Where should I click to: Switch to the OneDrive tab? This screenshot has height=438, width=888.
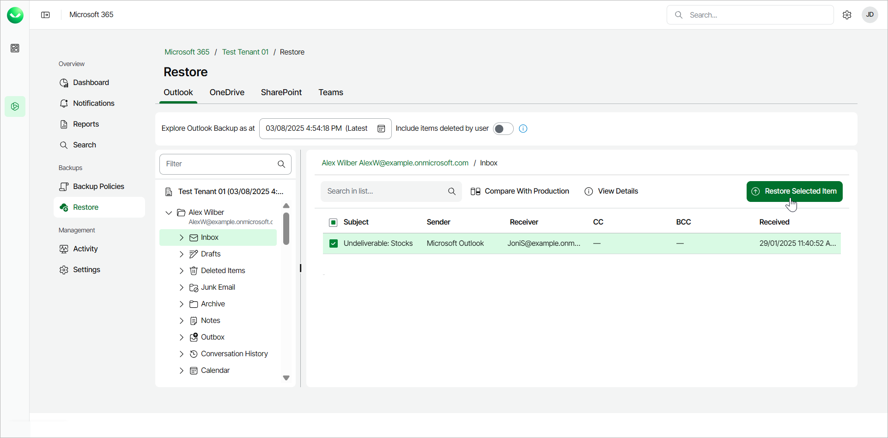click(x=227, y=92)
